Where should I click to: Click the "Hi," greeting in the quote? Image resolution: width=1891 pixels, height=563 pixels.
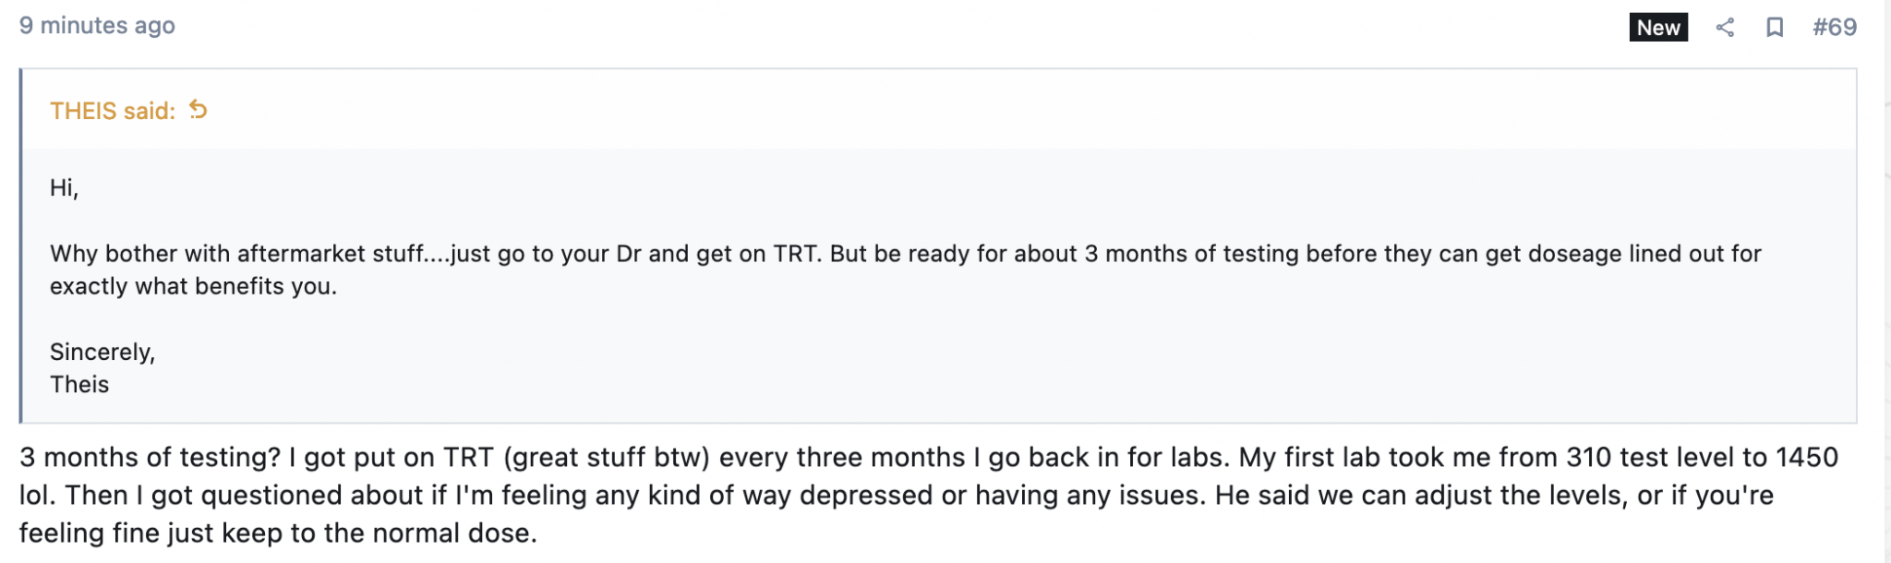tap(64, 188)
